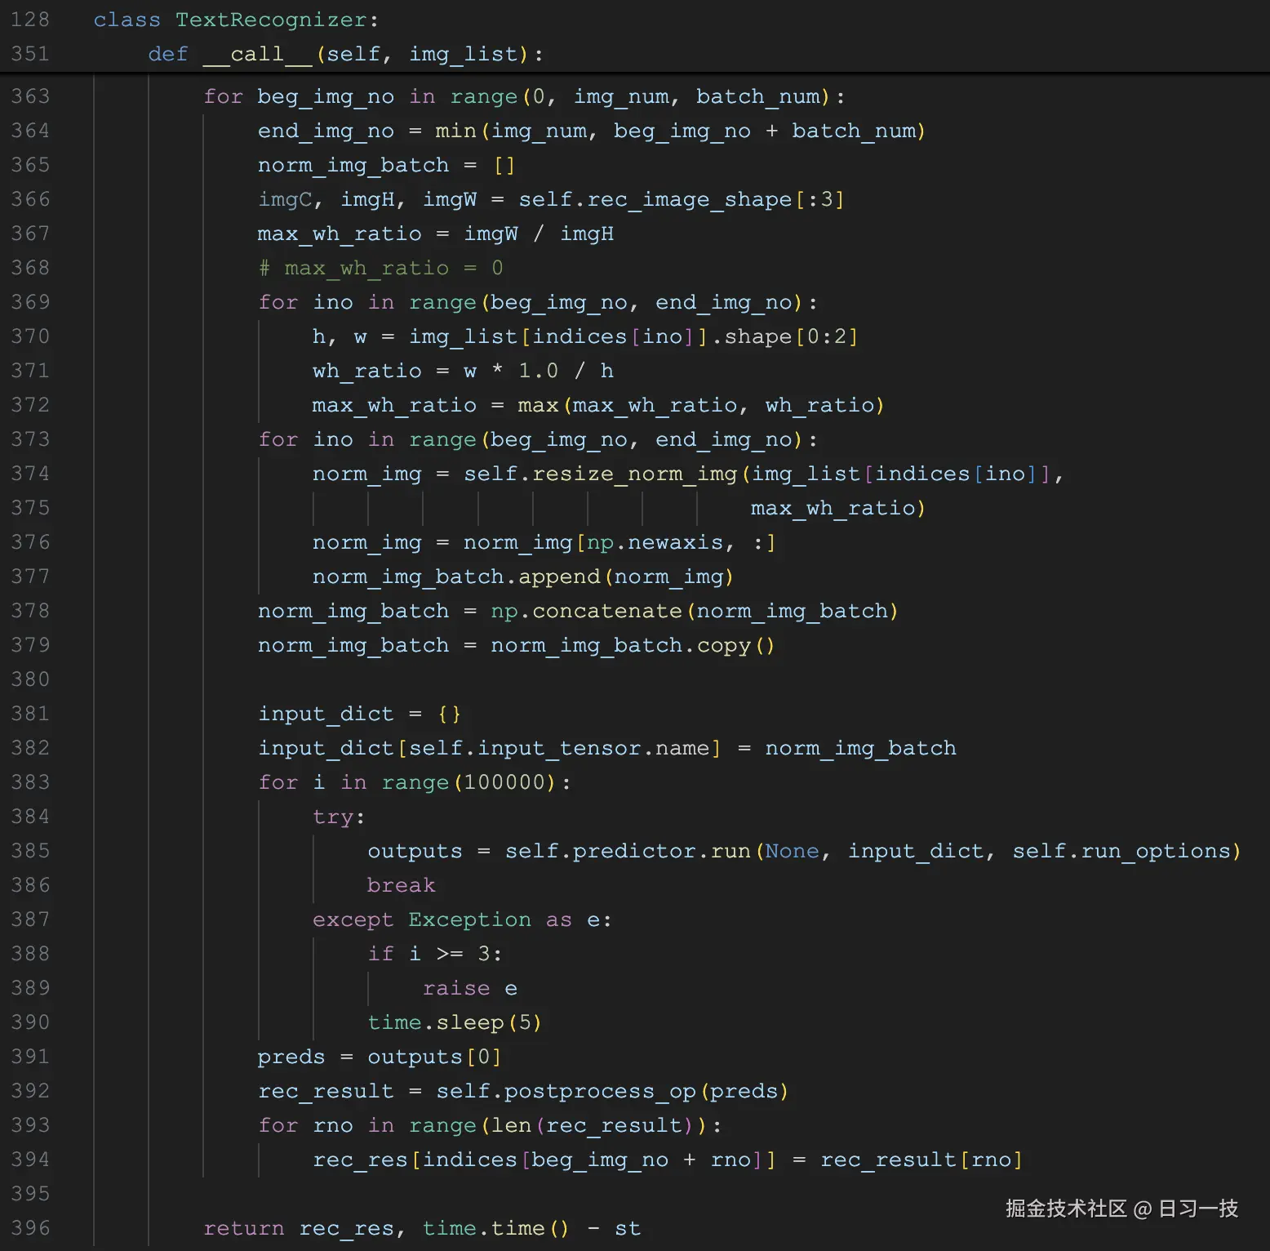
Task: Click 'np.concatenate' on line 378
Action: coord(586,611)
